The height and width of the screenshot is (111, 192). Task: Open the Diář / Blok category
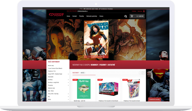tap(51, 91)
